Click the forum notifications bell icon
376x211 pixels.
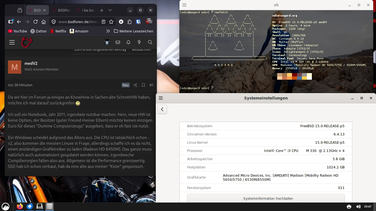[x=128, y=42]
